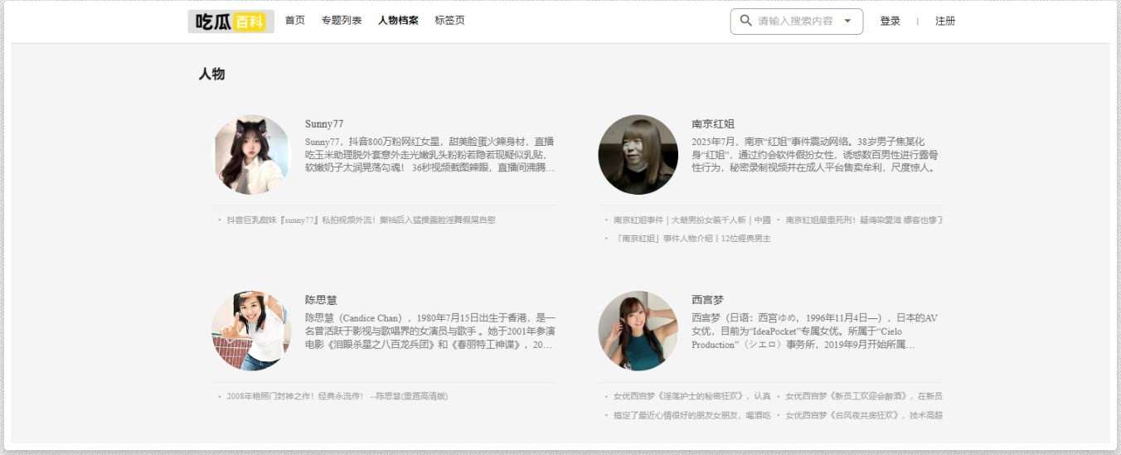Click the magnifying glass search icon
Image resolution: width=1121 pixels, height=455 pixels.
point(745,21)
